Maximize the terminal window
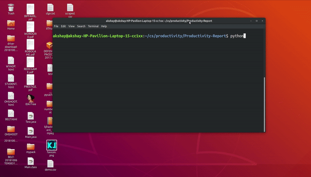The height and width of the screenshot is (177, 311). (x=257, y=21)
